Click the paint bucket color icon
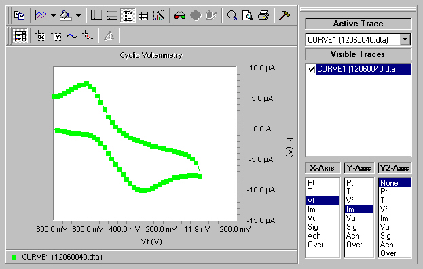This screenshot has height=269, width=423. tap(66, 16)
